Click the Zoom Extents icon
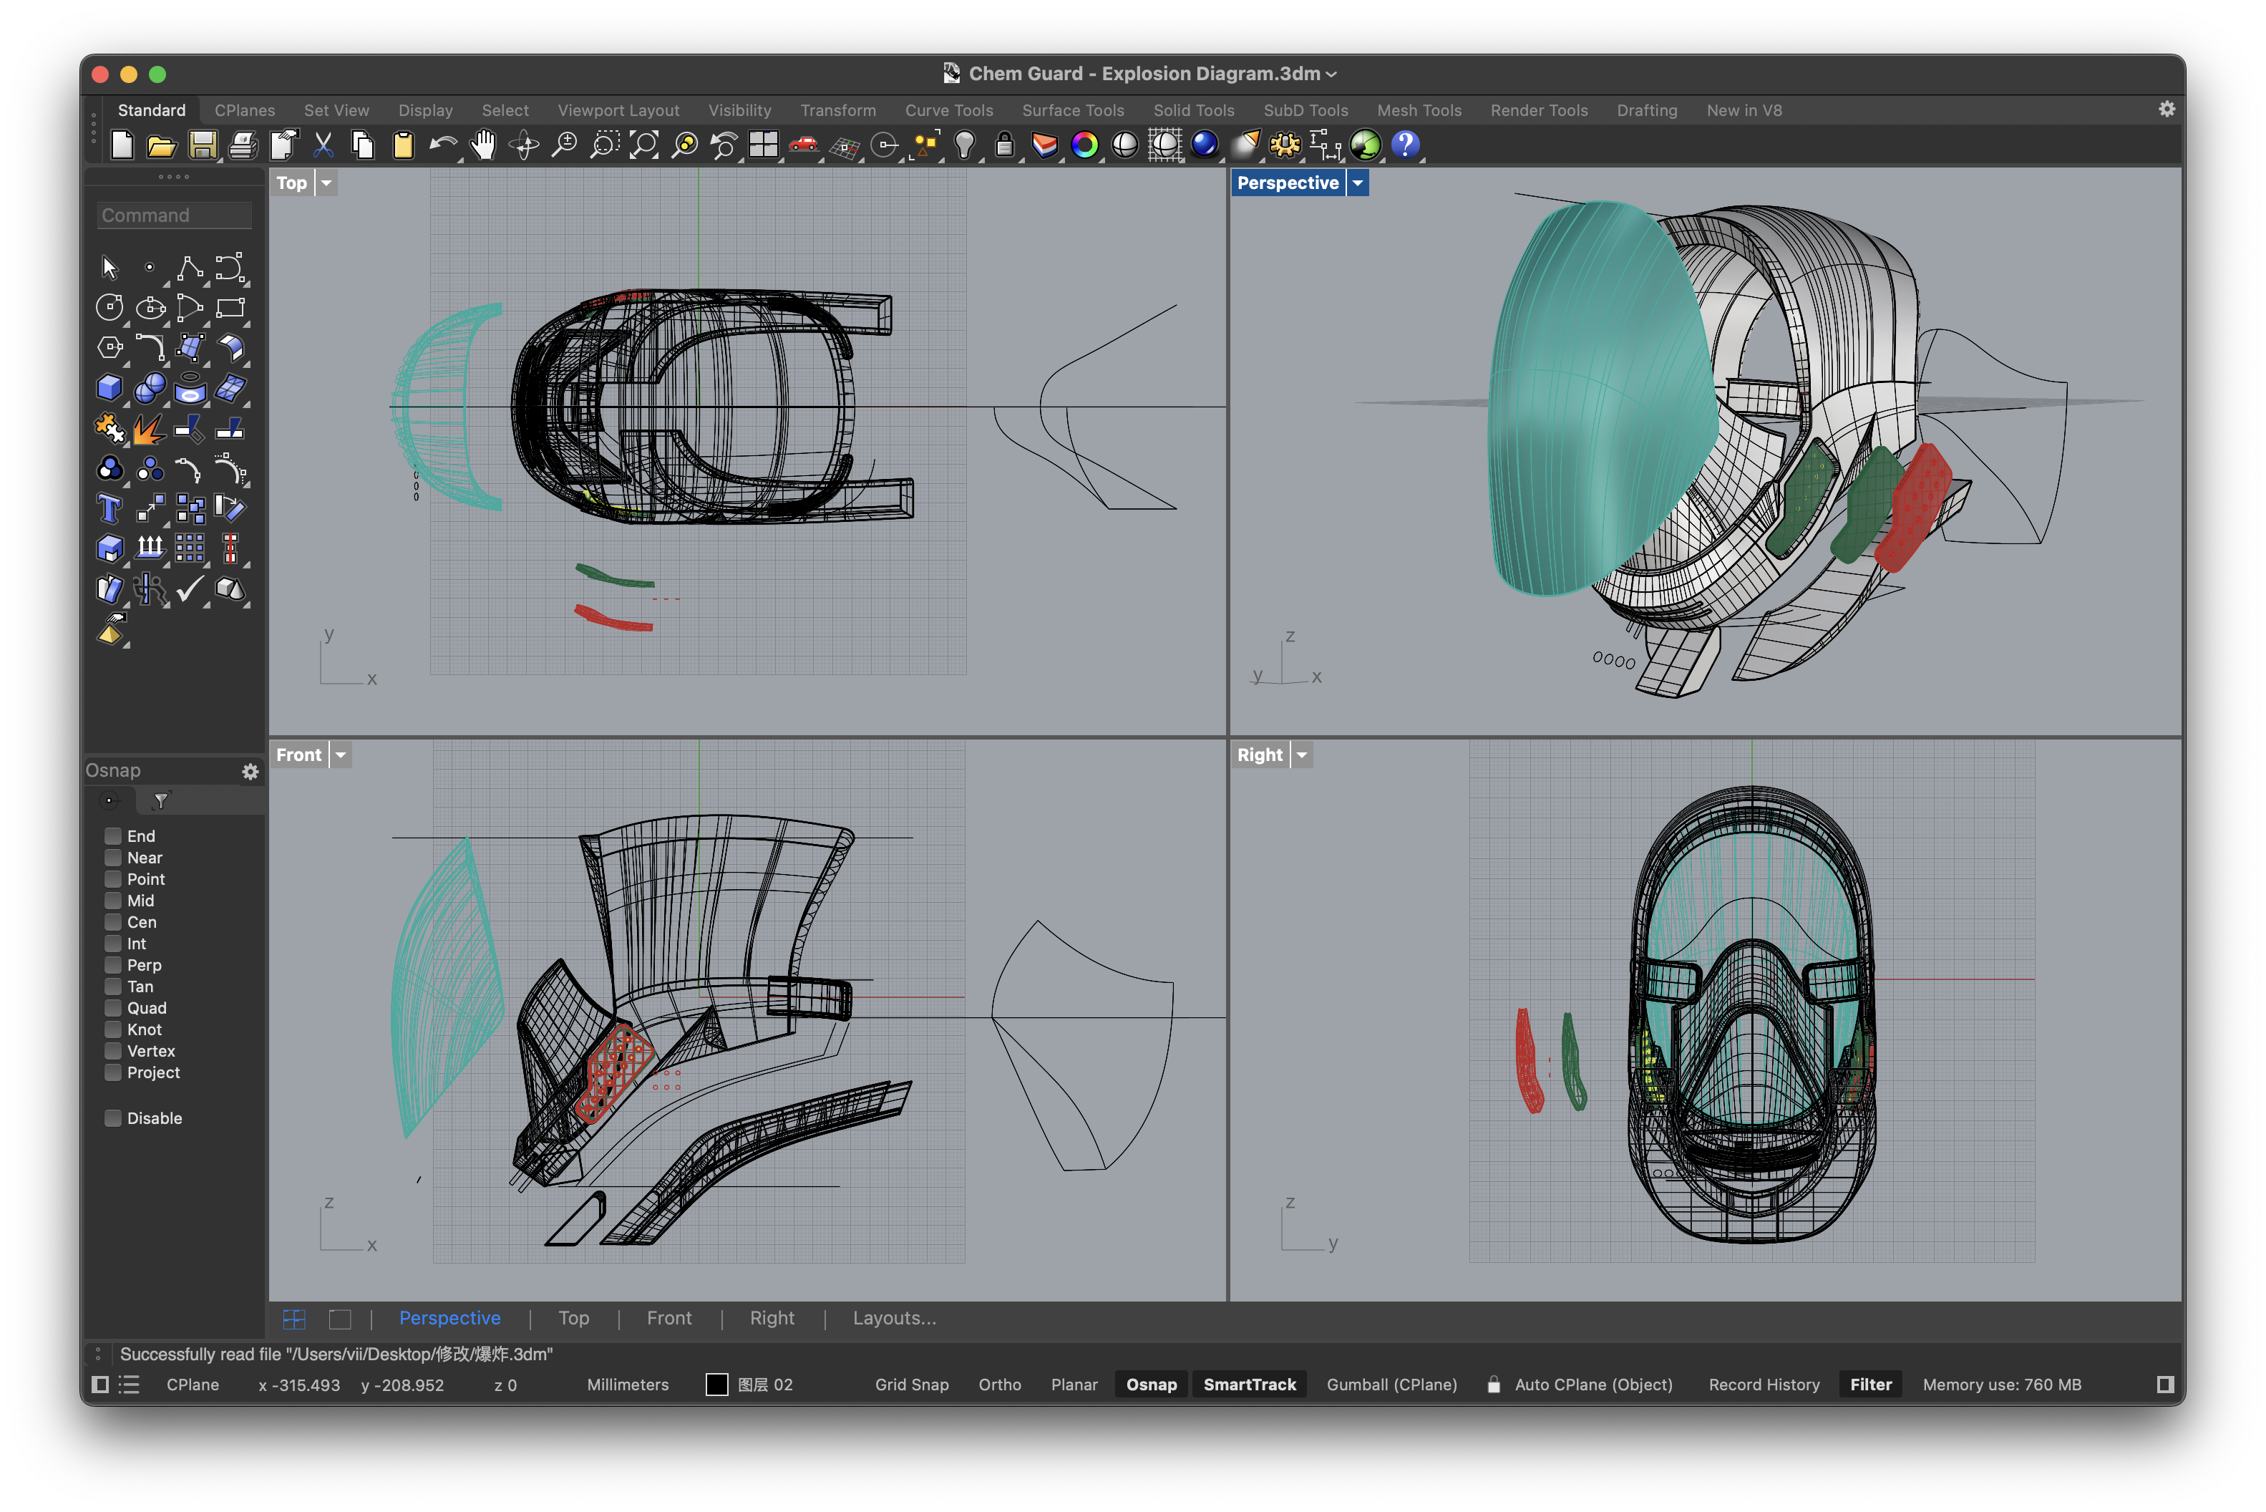The image size is (2266, 1512). [x=645, y=145]
